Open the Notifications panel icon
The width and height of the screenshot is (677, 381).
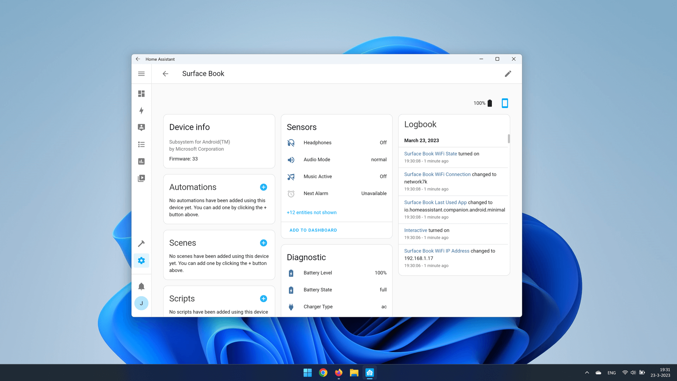141,286
